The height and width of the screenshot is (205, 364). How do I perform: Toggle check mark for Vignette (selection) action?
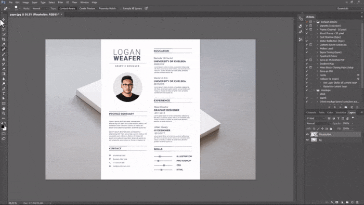coord(307,26)
